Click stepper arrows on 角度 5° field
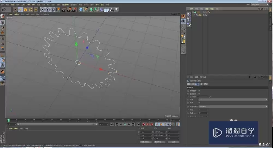The image size is (273, 148). point(207,113)
